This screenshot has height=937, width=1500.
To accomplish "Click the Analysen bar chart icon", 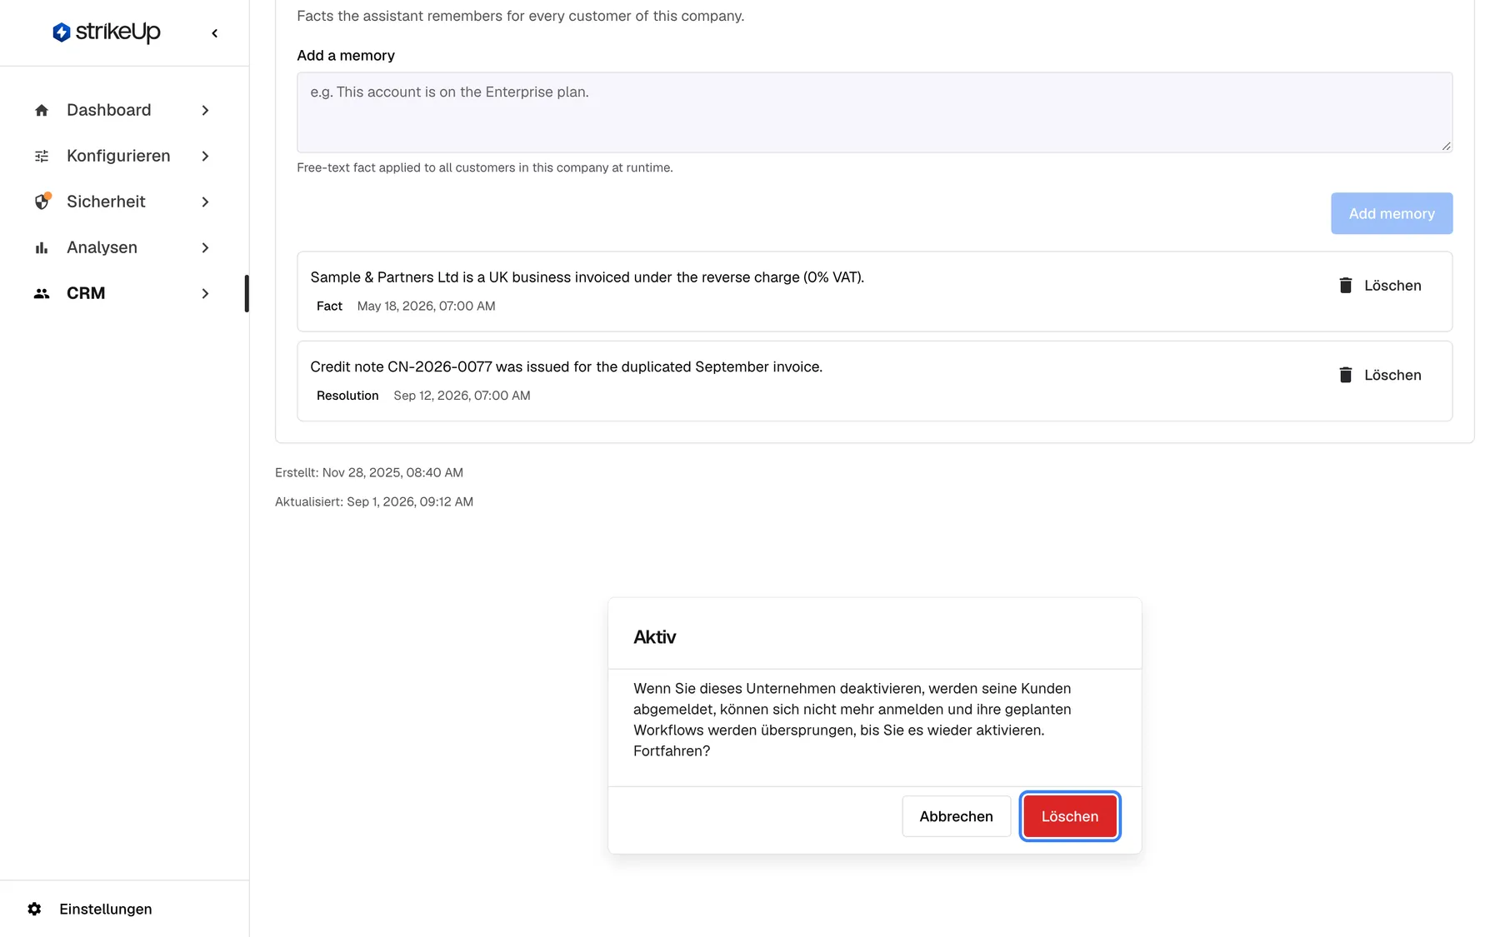I will coord(42,247).
